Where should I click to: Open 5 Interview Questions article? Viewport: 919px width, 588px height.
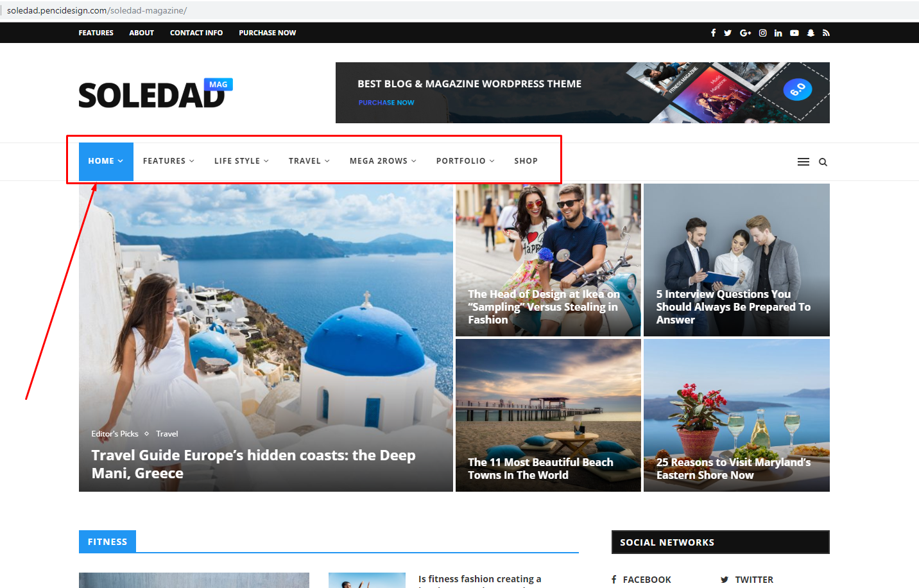[x=733, y=307]
